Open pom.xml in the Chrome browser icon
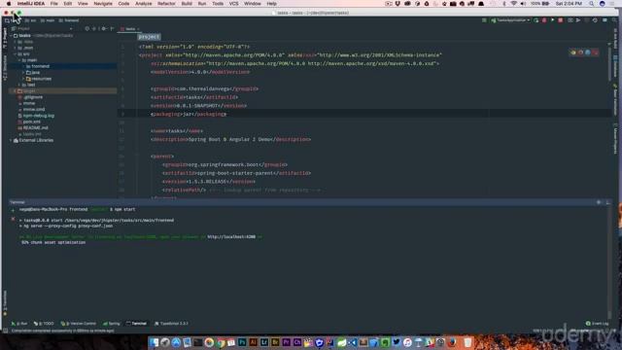This screenshot has width=622, height=350. pyautogui.click(x=573, y=52)
